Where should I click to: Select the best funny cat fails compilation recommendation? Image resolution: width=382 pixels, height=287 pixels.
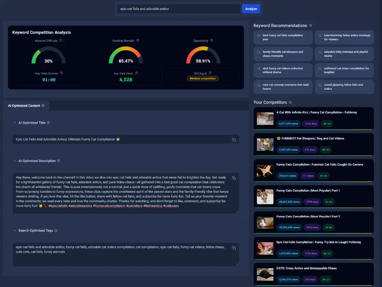pos(283,37)
